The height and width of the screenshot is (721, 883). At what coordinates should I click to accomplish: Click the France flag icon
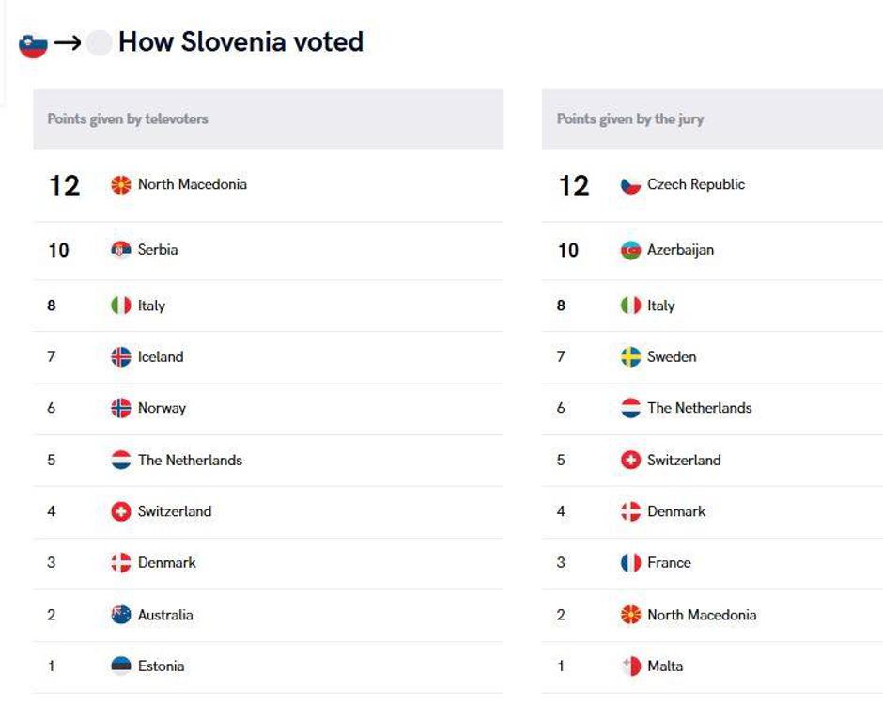pyautogui.click(x=630, y=563)
